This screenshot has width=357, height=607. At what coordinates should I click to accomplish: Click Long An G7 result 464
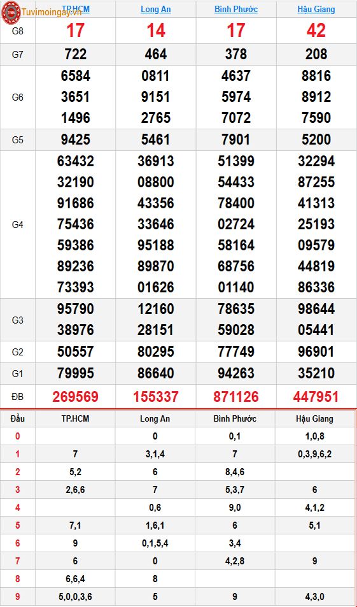pos(155,54)
